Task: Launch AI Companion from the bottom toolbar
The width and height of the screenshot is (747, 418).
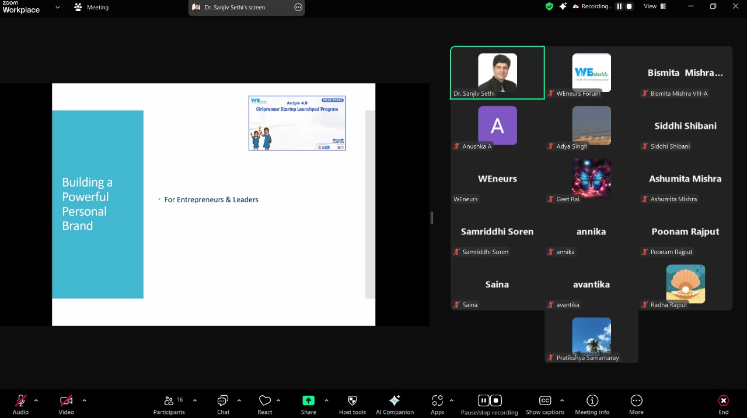Action: 395,401
